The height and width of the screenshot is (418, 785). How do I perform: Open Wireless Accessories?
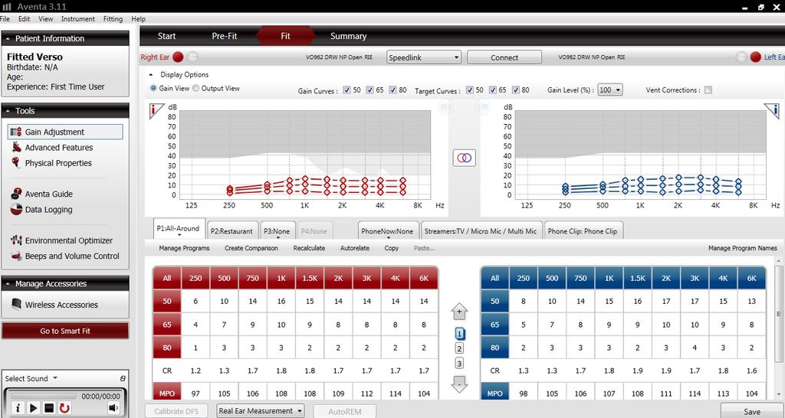tap(54, 305)
